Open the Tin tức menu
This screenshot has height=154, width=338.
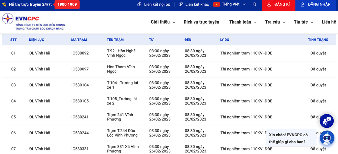pos(303,22)
